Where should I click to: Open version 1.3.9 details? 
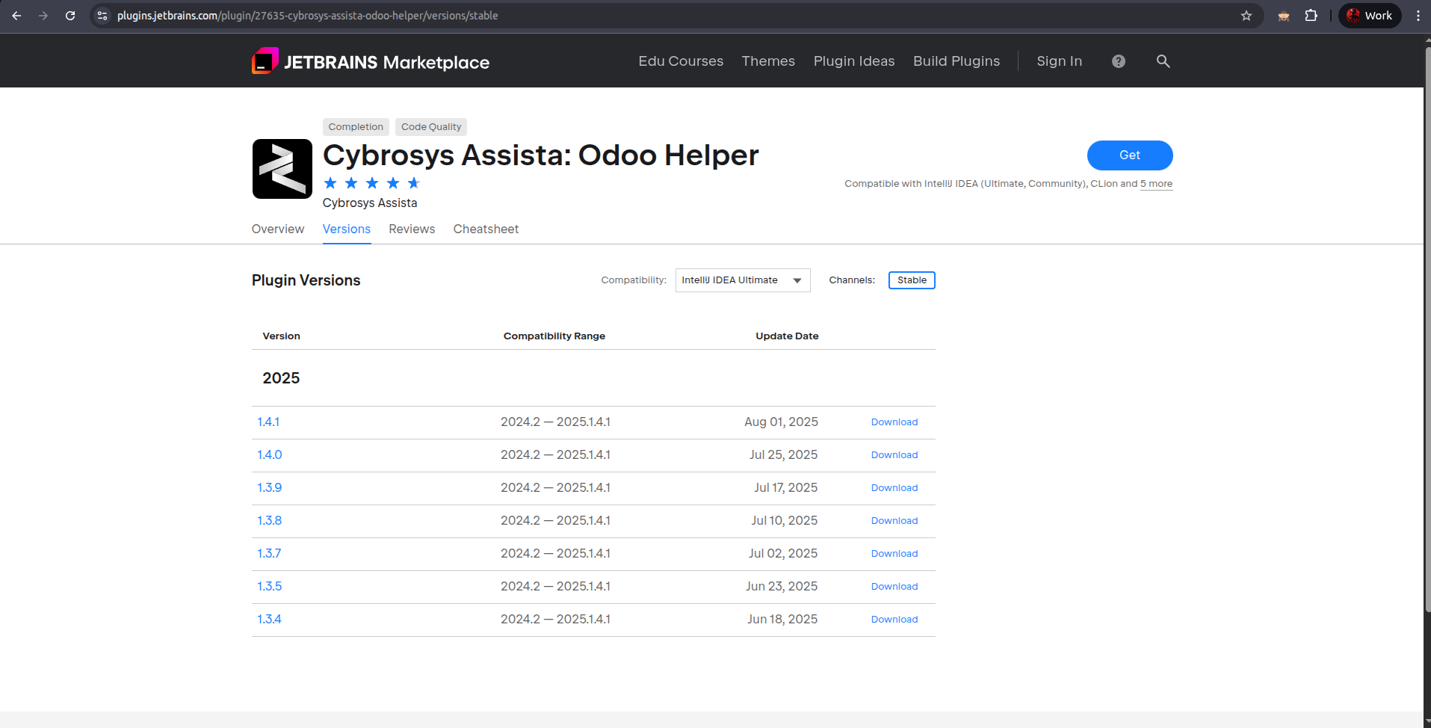270,488
